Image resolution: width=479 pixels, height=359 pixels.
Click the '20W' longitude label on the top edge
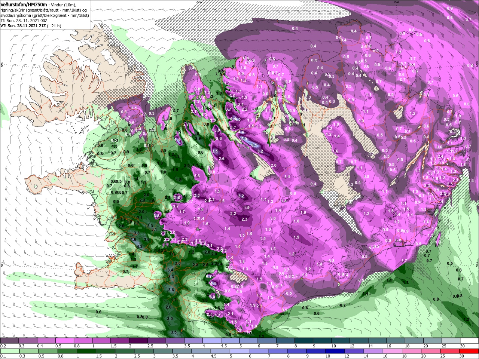[199, 2]
